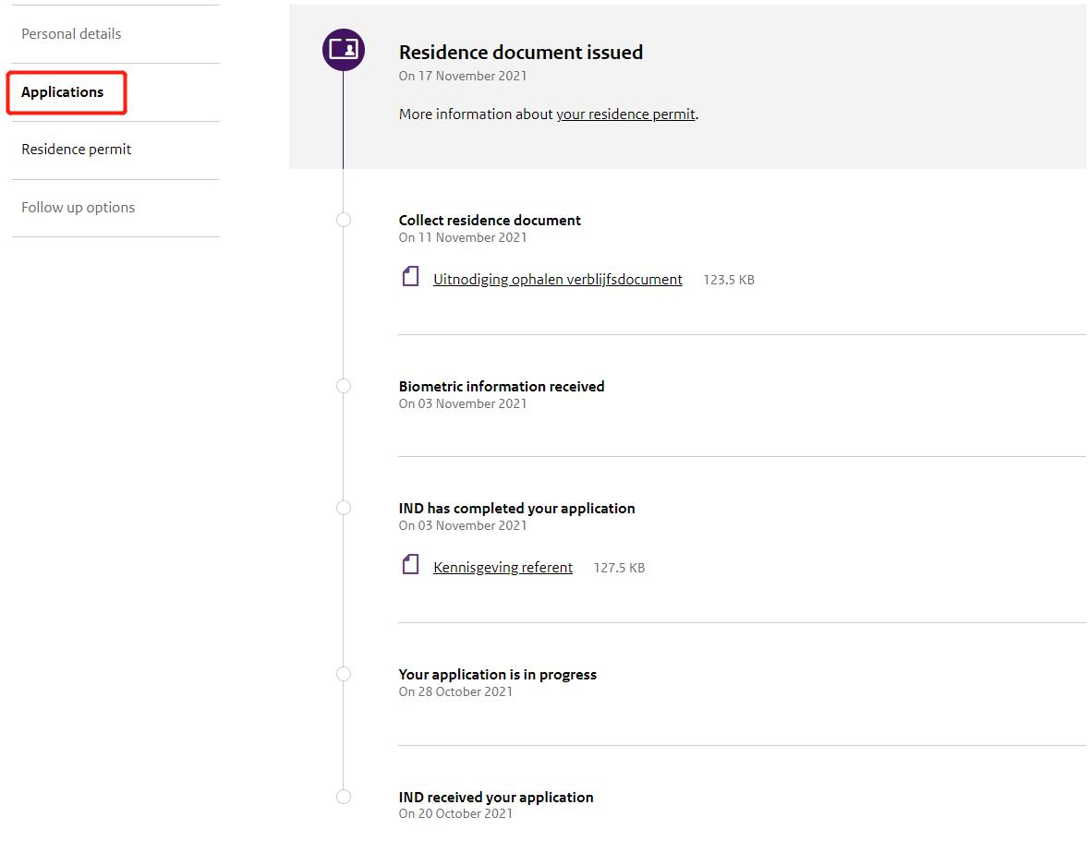Open Follow up options in sidebar
The image size is (1090, 841).
click(x=79, y=208)
